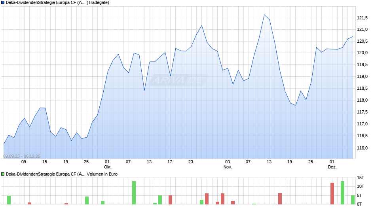Click the '117,0' price axis label
The height and width of the screenshot is (208, 372).
pyautogui.click(x=362, y=124)
